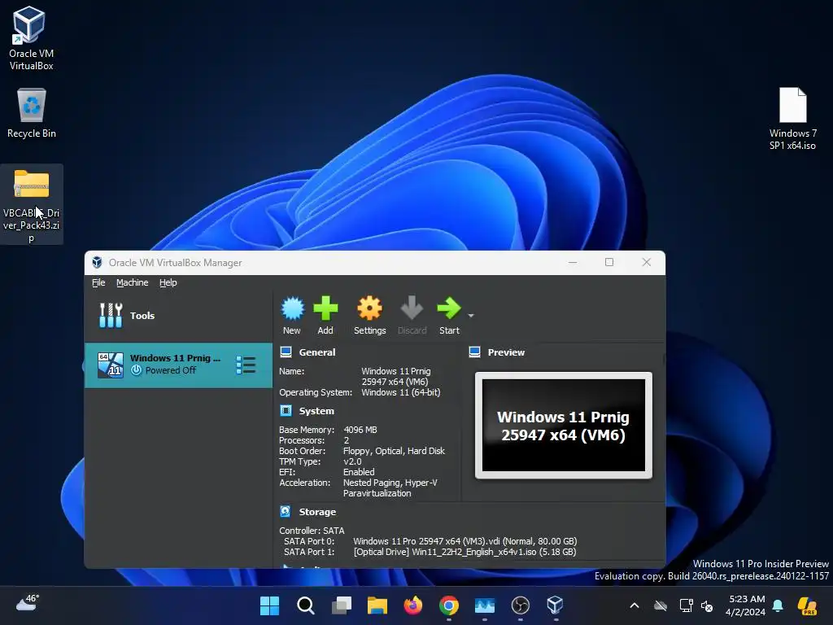Show hidden system tray icons
833x625 pixels.
tap(635, 605)
